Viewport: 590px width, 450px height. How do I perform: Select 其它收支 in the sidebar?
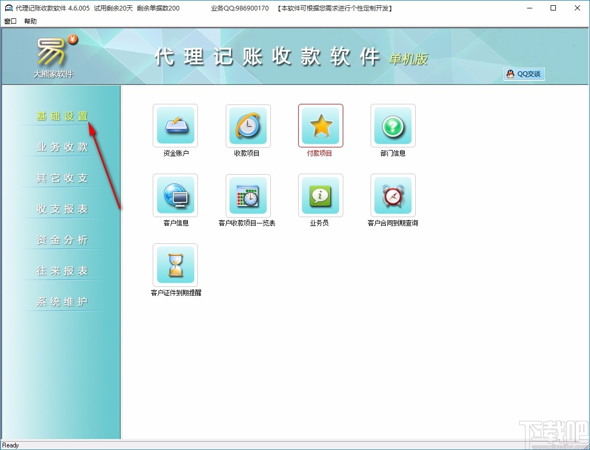(62, 178)
